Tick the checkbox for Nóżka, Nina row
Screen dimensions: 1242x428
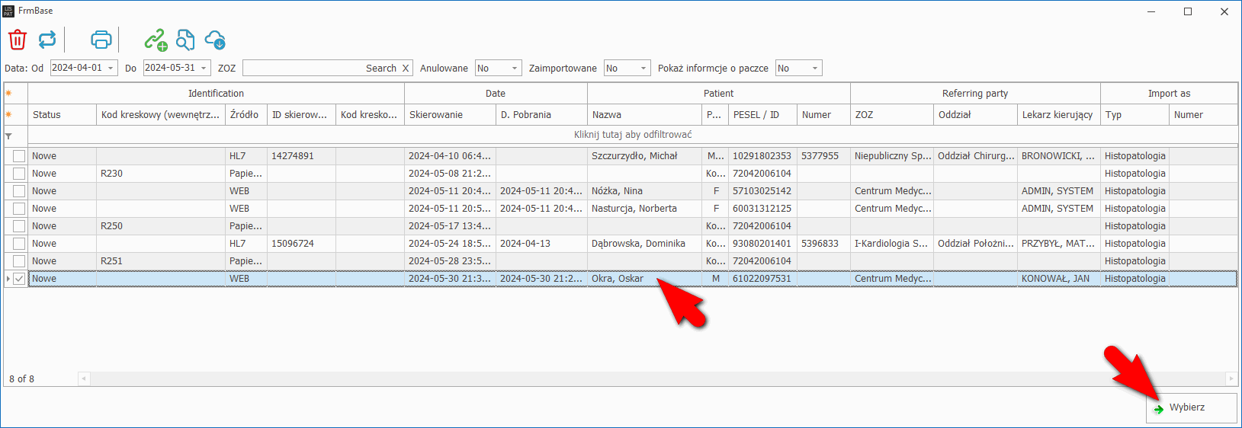[19, 191]
